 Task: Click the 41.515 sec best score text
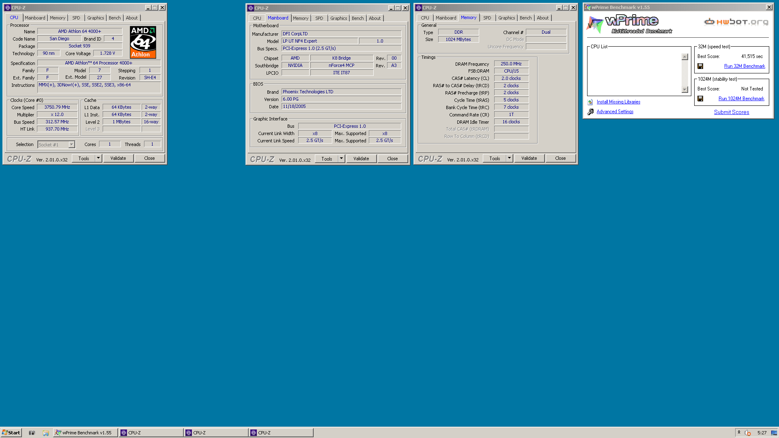(x=752, y=57)
